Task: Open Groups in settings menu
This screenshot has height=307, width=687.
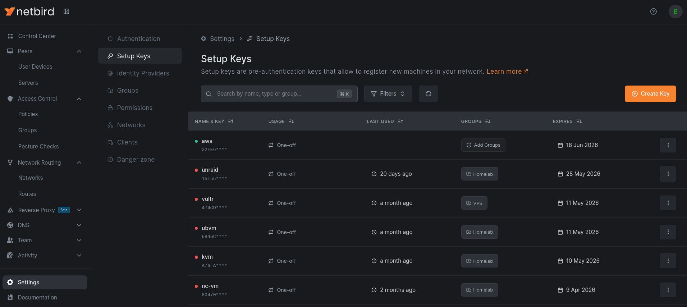Action: (140, 91)
